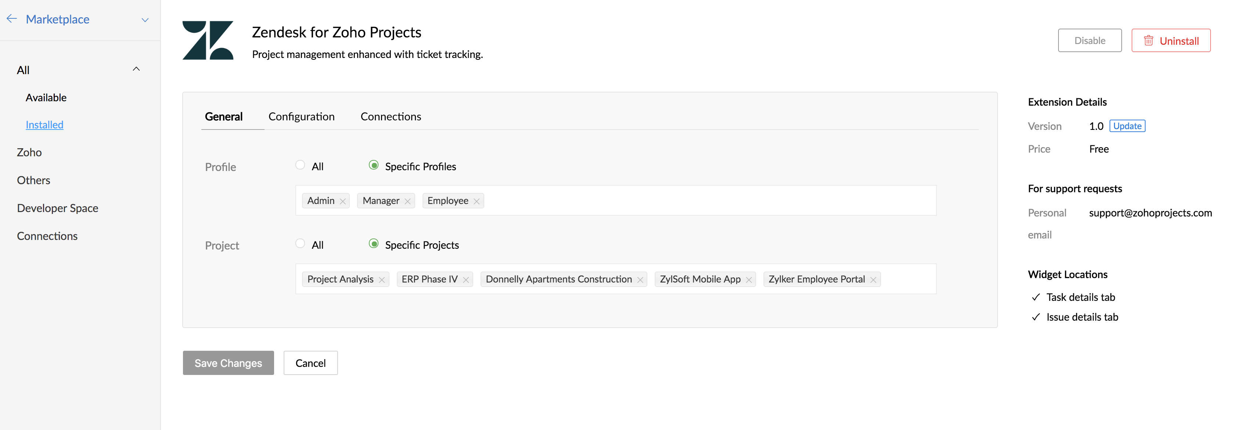Click the Task details tab checkmark
Viewport: 1233px width, 430px height.
[x=1036, y=297]
